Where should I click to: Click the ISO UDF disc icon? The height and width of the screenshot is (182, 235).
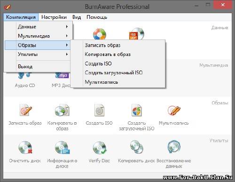coord(136,34)
